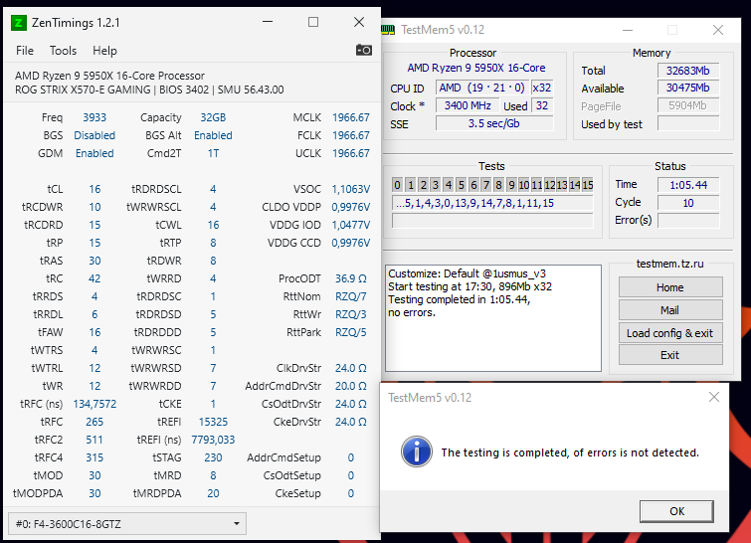Open the ZenTimings Help menu
This screenshot has height=543, width=751.
click(x=104, y=51)
